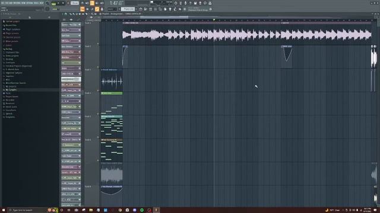Open the global snap selector dropdown
Screen dimensions: 380x213
tap(112, 9)
